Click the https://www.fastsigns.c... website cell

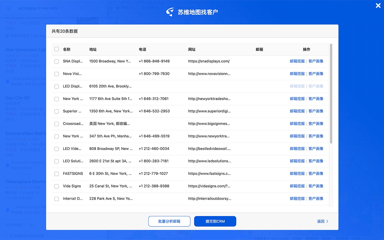(x=209, y=174)
